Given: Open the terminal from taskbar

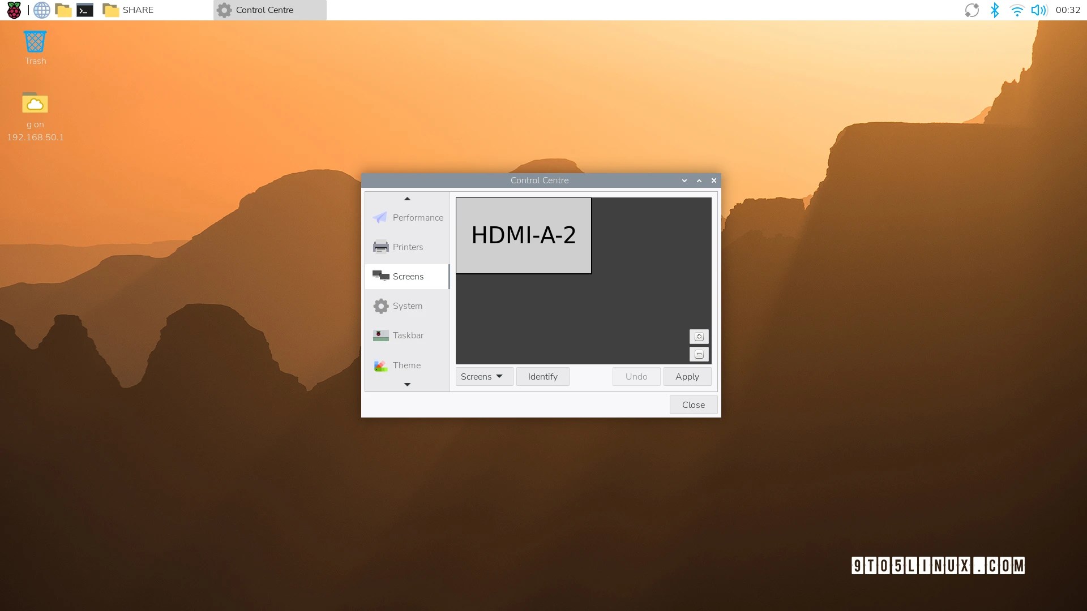Looking at the screenshot, I should pos(85,10).
